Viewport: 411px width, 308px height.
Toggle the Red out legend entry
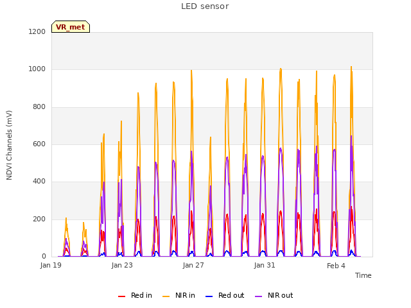(x=225, y=295)
